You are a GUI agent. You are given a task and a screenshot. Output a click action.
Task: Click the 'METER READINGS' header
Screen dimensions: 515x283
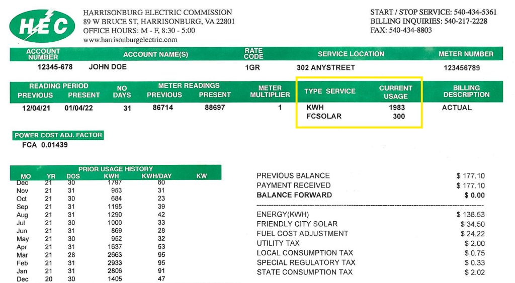tap(189, 85)
